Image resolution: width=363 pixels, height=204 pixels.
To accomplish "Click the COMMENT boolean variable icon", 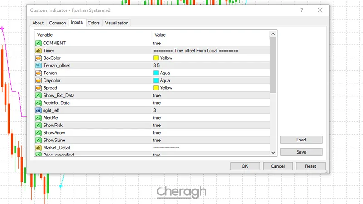I will point(39,43).
